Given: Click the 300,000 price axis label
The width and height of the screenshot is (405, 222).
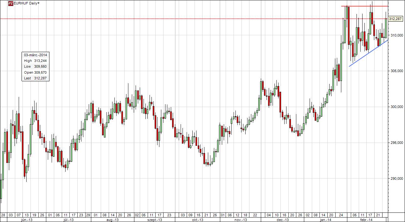Looking at the screenshot, I should pos(396,107).
